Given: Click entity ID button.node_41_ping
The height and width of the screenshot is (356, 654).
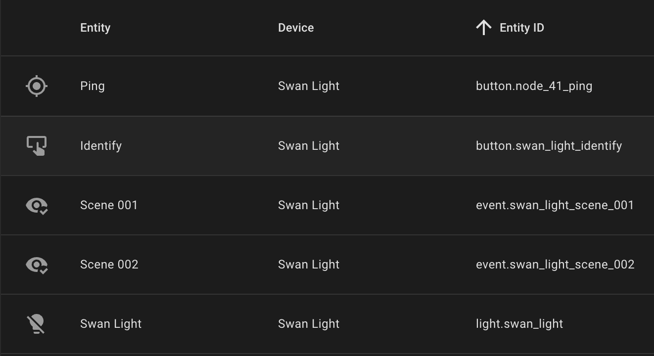Looking at the screenshot, I should coord(534,86).
